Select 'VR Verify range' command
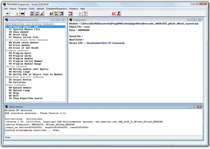This screenshot has width=210, height=149. pos(19,72)
